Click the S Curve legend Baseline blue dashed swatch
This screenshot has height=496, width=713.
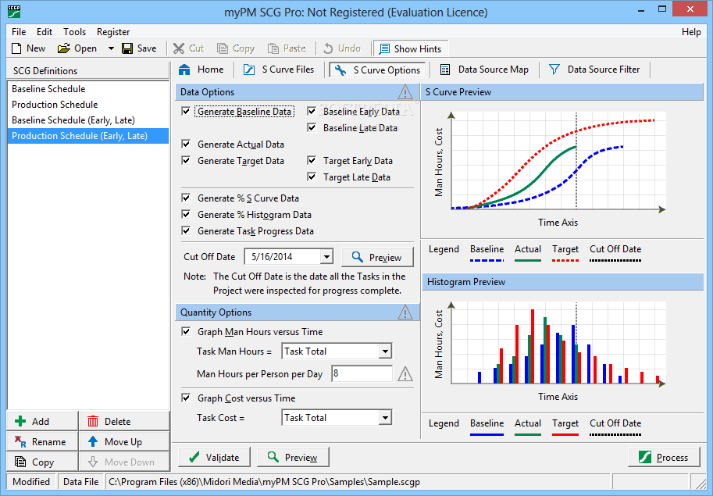487,261
